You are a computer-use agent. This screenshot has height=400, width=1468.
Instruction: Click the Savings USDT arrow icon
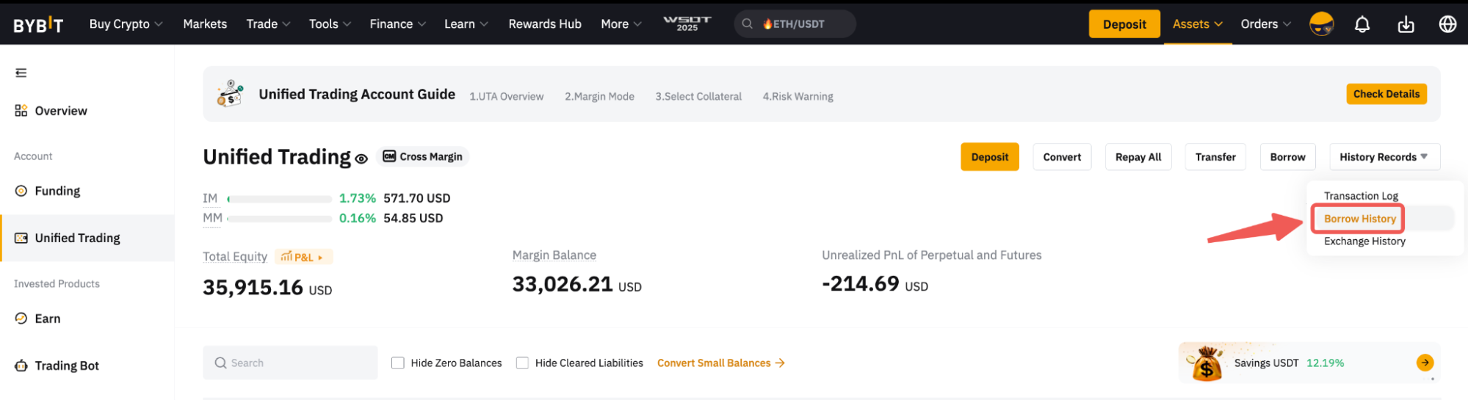click(1425, 363)
